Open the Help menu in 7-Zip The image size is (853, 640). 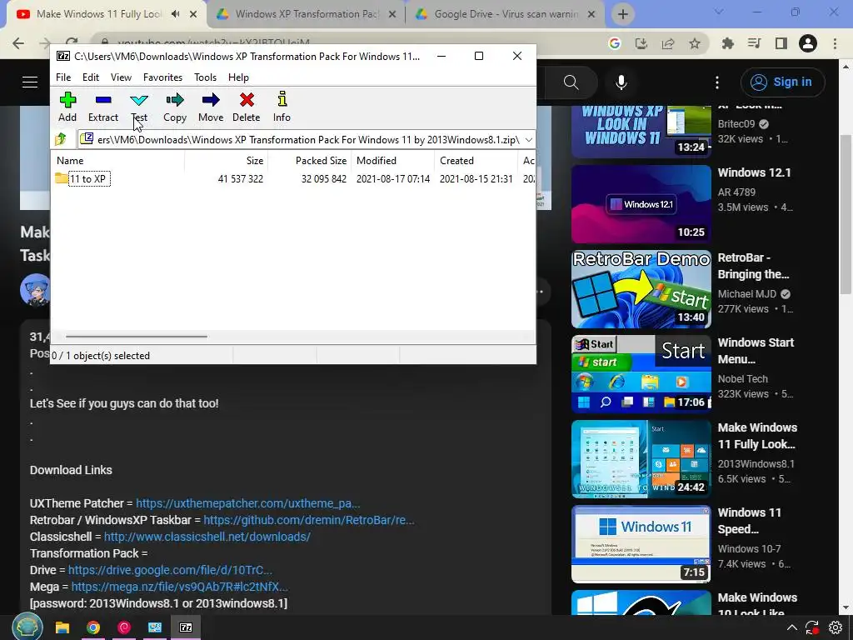(x=238, y=77)
